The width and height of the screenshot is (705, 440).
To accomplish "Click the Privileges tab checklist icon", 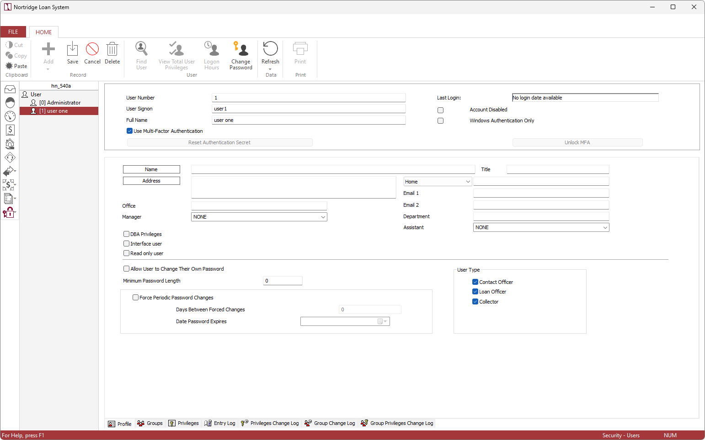I will 172,424.
